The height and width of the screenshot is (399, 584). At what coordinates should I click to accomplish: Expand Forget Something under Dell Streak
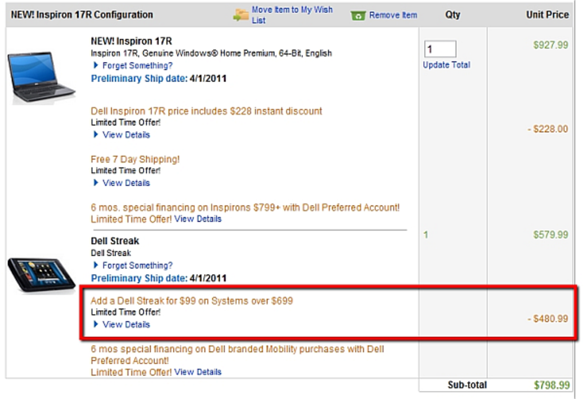click(x=137, y=265)
